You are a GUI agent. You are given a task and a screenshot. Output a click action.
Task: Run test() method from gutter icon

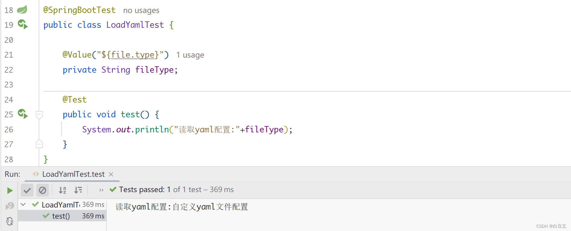click(x=23, y=114)
